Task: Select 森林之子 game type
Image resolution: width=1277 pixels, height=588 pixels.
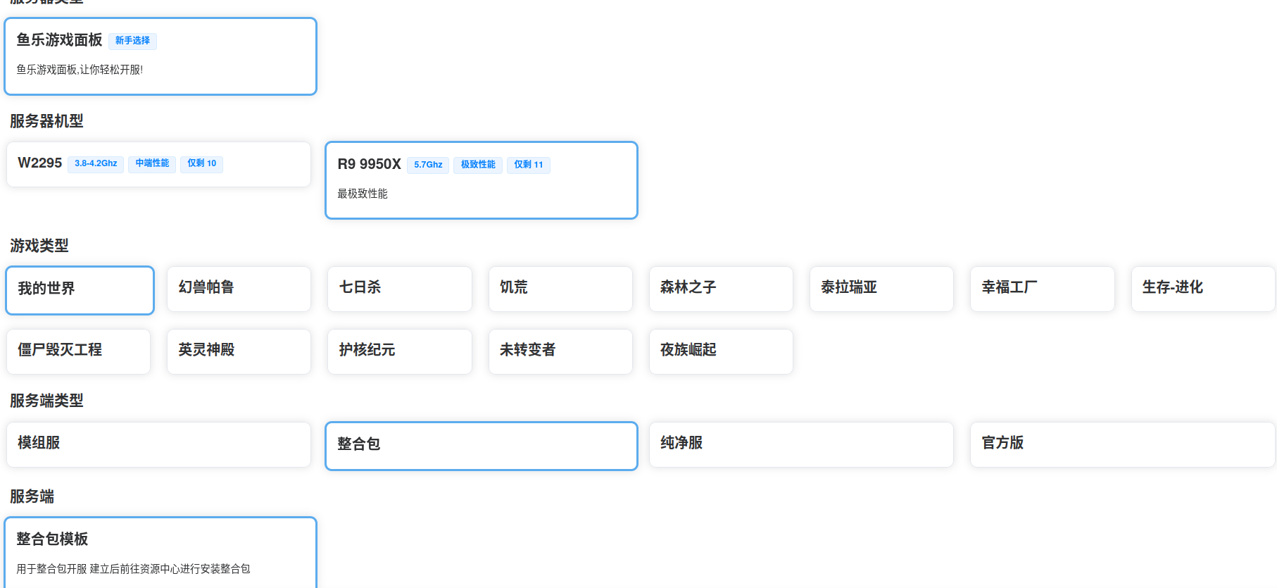Action: [721, 289]
